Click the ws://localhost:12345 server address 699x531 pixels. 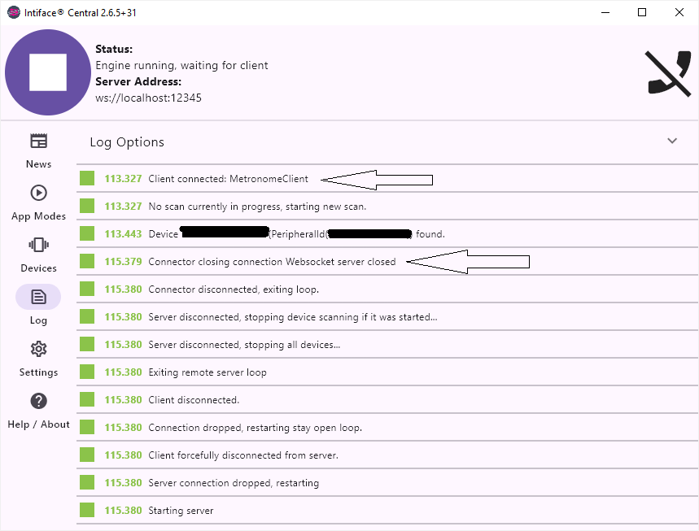(x=148, y=98)
